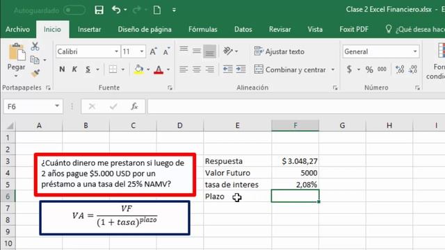This screenshot has width=445, height=250.
Task: Click the Cut scissors icon
Action: 35,47
